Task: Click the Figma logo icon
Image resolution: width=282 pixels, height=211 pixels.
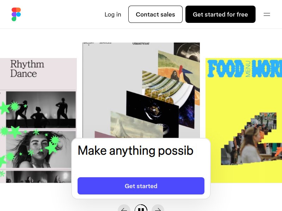Action: (16, 14)
